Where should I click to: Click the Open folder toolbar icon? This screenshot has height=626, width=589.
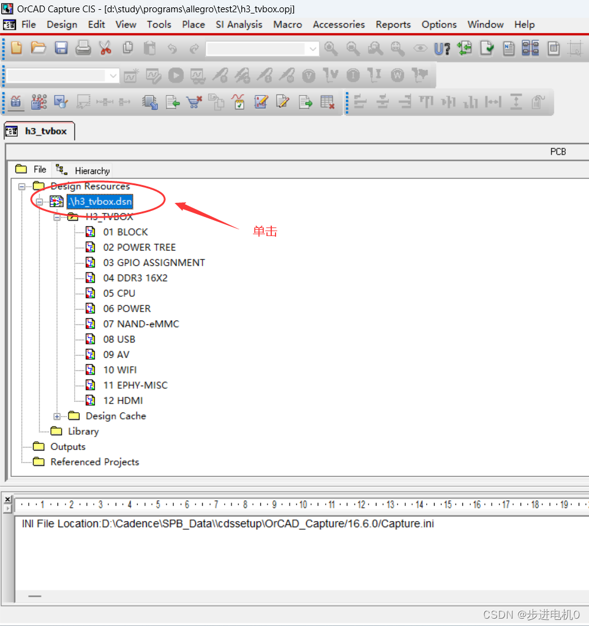tap(39, 48)
